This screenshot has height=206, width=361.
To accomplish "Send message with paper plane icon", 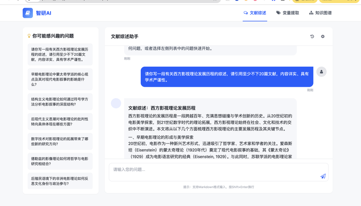I will [x=323, y=176].
